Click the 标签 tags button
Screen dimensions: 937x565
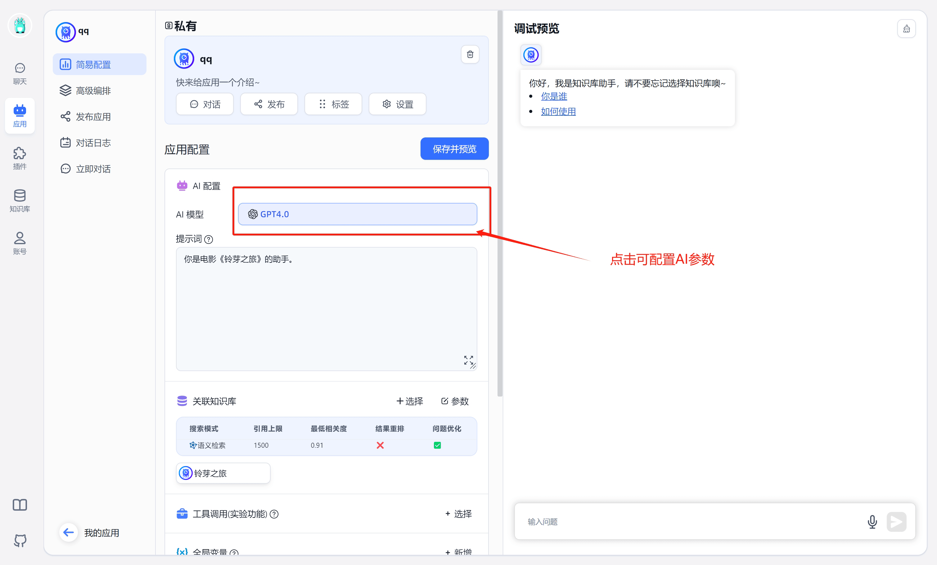pyautogui.click(x=334, y=104)
